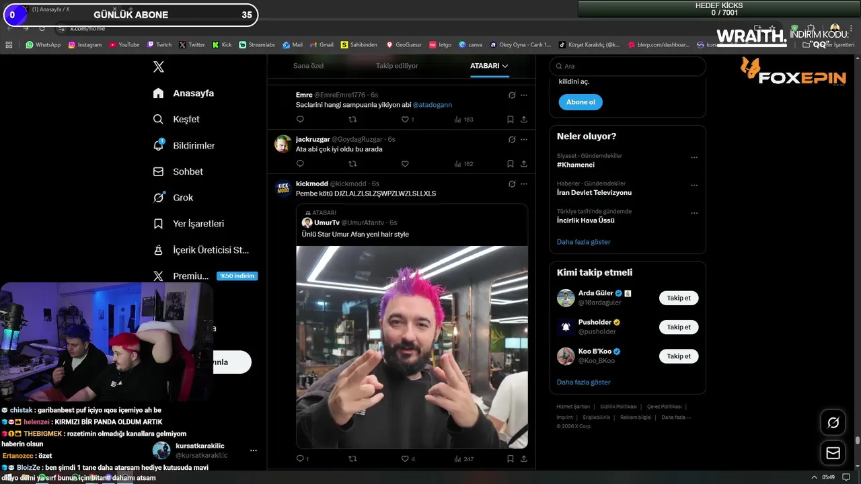Click the X logo in the sidebar
This screenshot has width=861, height=484.
pos(159,67)
